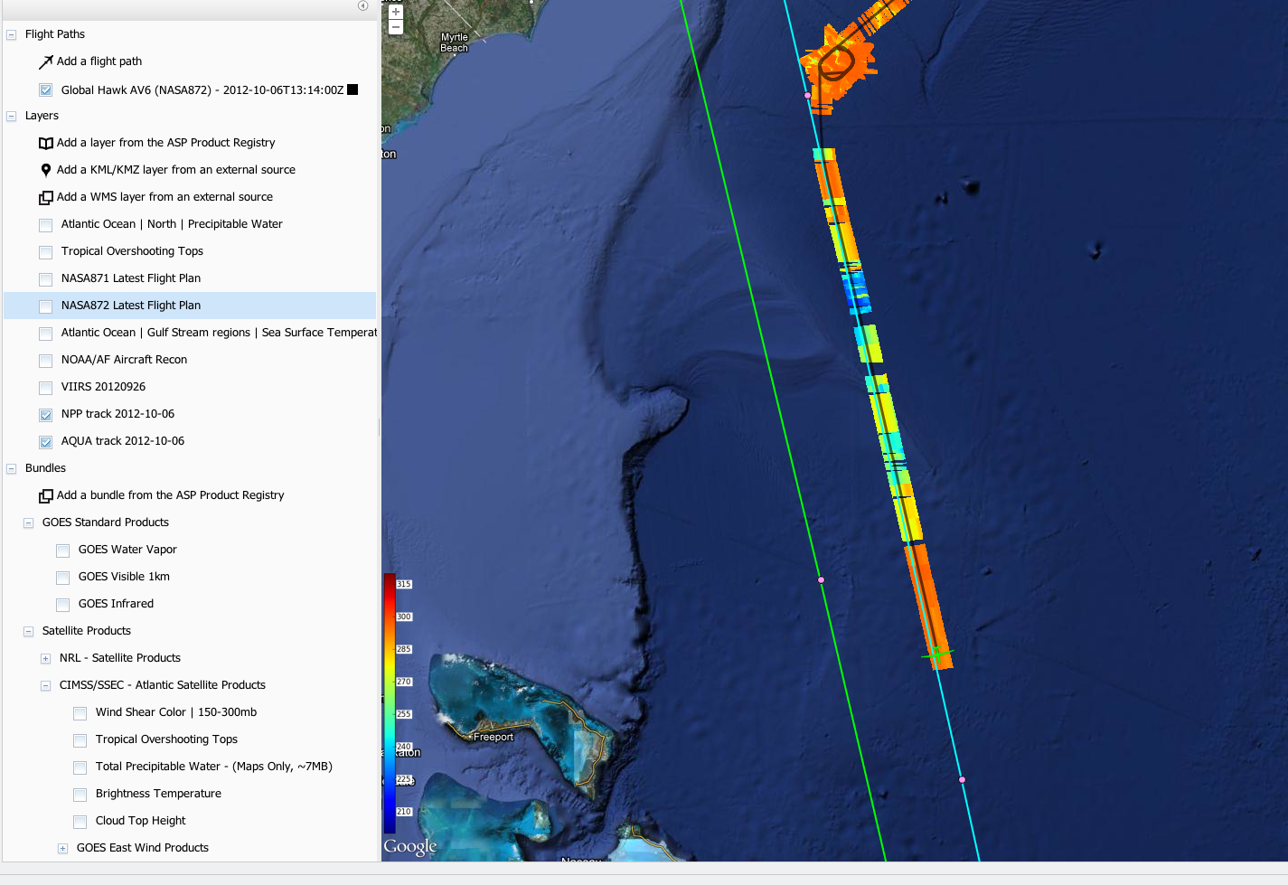Click Add a WMS layer from external source
This screenshot has width=1288, height=885.
tap(165, 197)
